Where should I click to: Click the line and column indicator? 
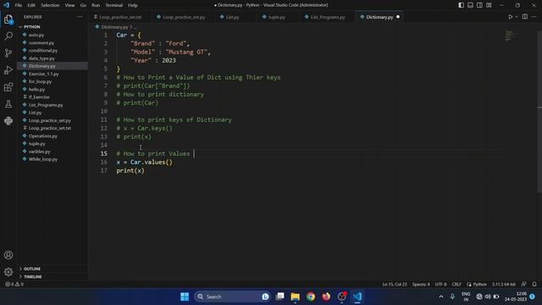tap(395, 285)
